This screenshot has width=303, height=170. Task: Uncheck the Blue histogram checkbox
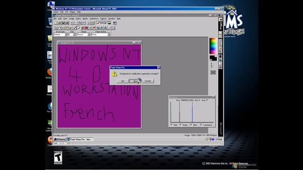191,125
